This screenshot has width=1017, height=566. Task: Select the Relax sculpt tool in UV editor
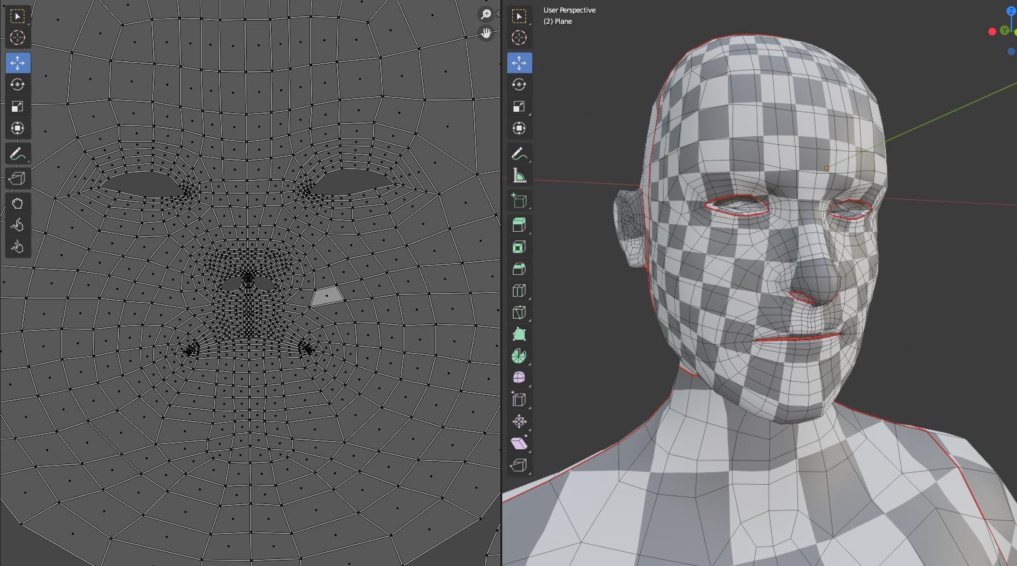pos(18,226)
